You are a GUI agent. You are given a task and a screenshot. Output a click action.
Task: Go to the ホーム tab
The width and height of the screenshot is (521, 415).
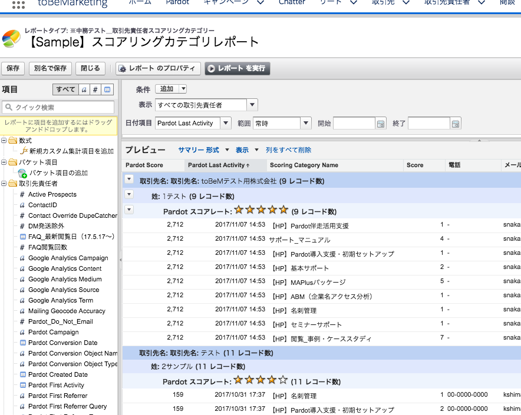tap(140, 3)
